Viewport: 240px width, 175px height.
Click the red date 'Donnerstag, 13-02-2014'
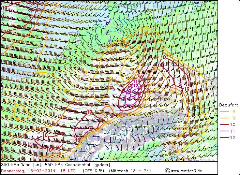click(x=28, y=171)
